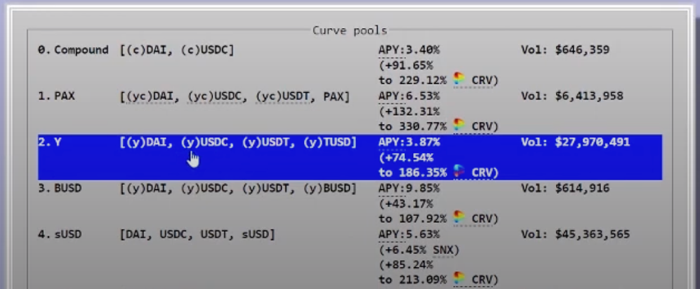Click the to 186.35% CRV boost value
Image resolution: width=700 pixels, height=289 pixels.
click(413, 173)
